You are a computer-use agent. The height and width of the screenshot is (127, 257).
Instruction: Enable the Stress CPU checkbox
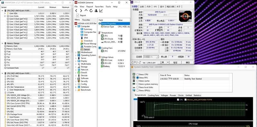click(137, 75)
